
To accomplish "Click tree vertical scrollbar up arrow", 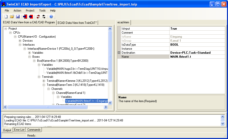I will click(110, 29).
